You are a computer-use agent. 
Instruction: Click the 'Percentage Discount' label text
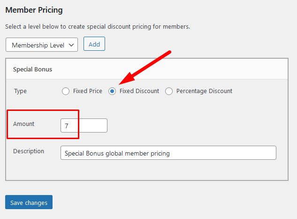[204, 91]
